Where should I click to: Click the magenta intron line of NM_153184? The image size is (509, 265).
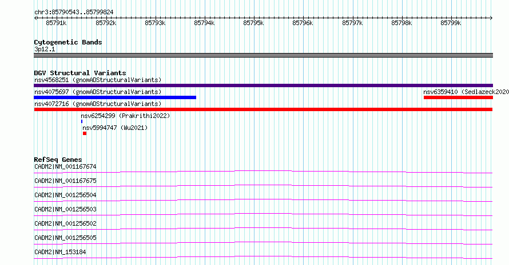click(263, 256)
